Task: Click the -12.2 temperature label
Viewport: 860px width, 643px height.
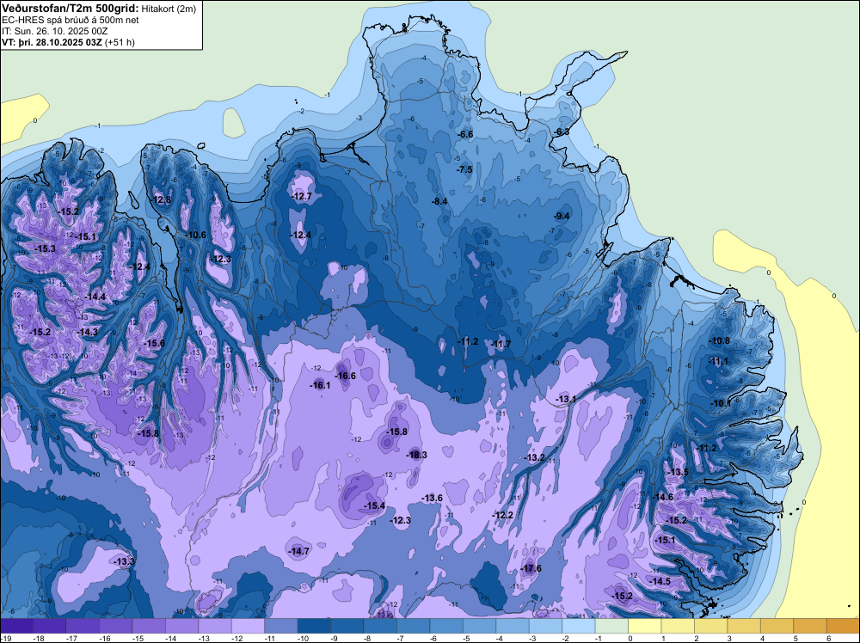Action: (x=503, y=515)
